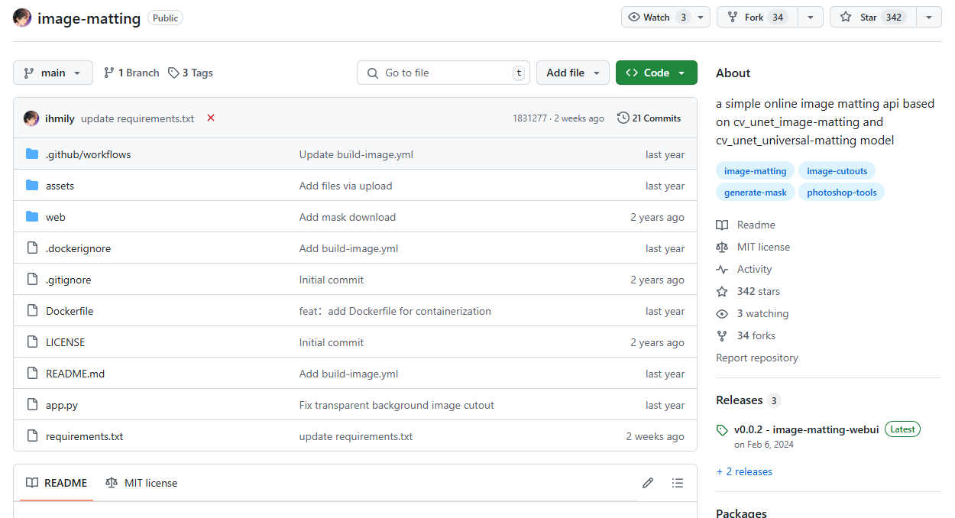Click the file icon for .dockerignore
Image resolution: width=955 pixels, height=518 pixels.
pos(32,248)
